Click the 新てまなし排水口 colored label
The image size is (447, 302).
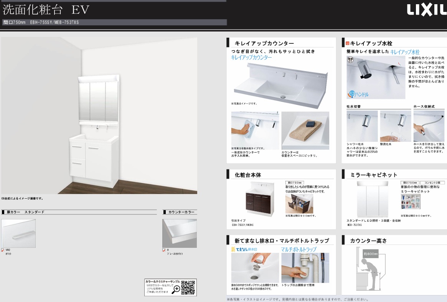[x=244, y=249]
